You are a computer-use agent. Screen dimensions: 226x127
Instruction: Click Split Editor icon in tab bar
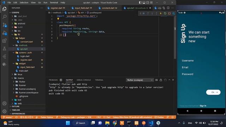[x=168, y=8]
